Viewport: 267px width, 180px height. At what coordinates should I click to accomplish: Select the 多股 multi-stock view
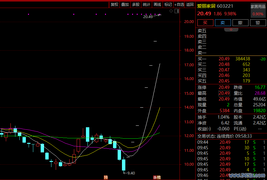[136, 5]
